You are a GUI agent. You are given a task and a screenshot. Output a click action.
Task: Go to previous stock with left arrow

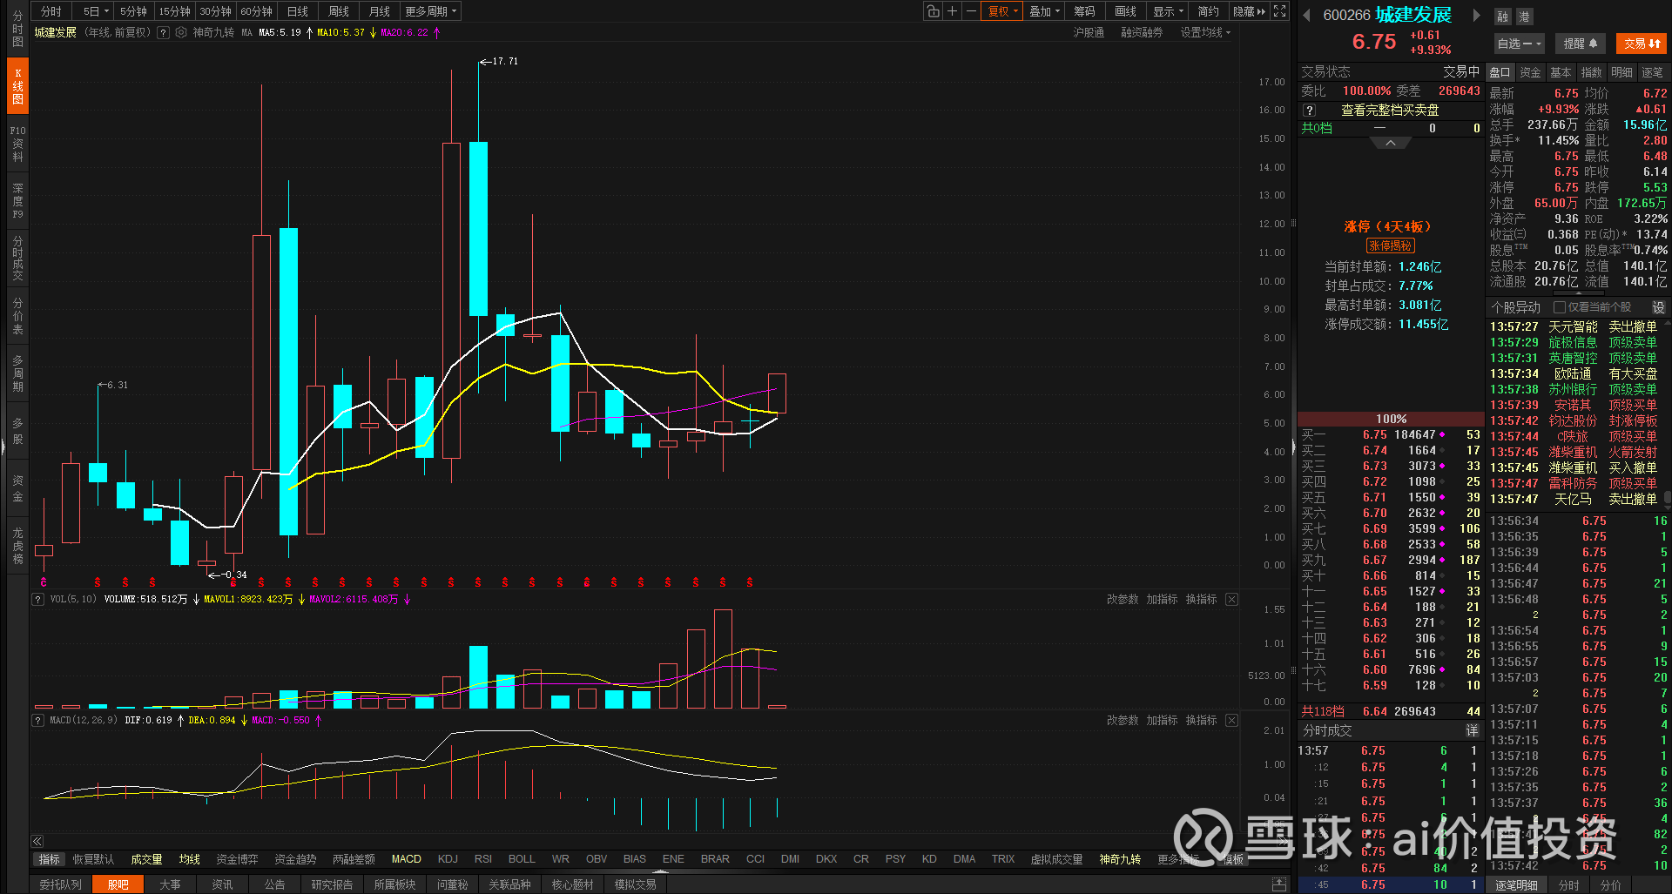tap(1306, 15)
